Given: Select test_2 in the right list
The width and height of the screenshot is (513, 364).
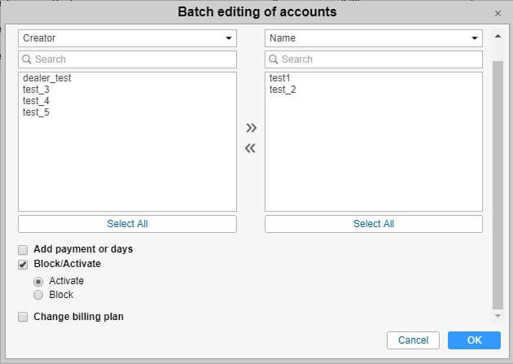Looking at the screenshot, I should [x=283, y=90].
